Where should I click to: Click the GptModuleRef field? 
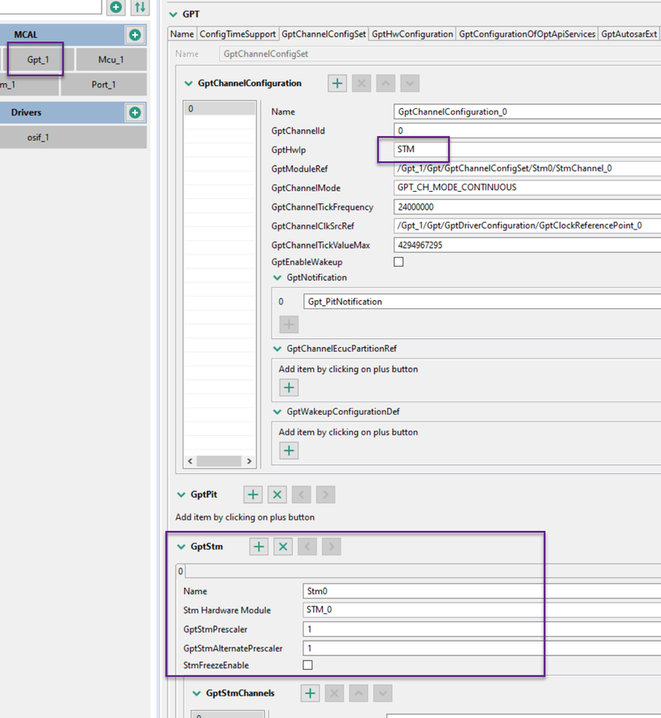(527, 168)
